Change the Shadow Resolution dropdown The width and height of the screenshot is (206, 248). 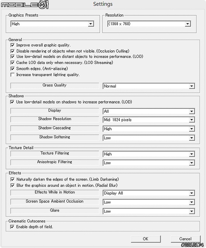[149, 120]
